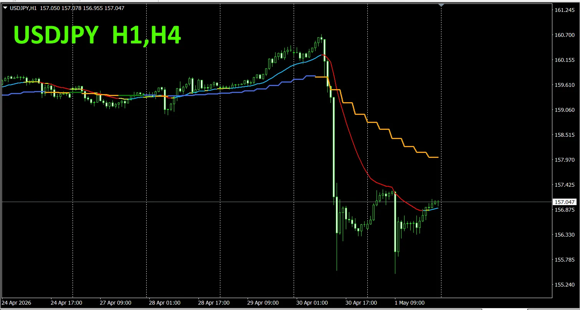Viewport: 580px width, 310px height.
Task: Click the 24 Apr 2026 date label
Action: point(17,303)
